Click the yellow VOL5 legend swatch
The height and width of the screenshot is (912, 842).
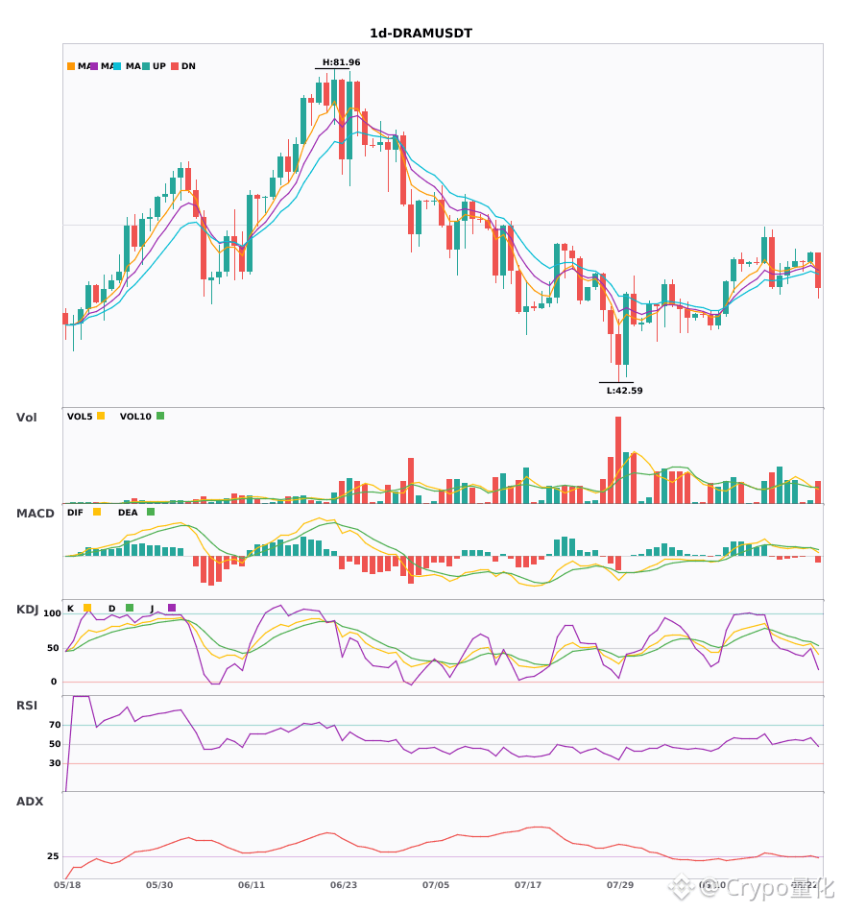coord(101,416)
